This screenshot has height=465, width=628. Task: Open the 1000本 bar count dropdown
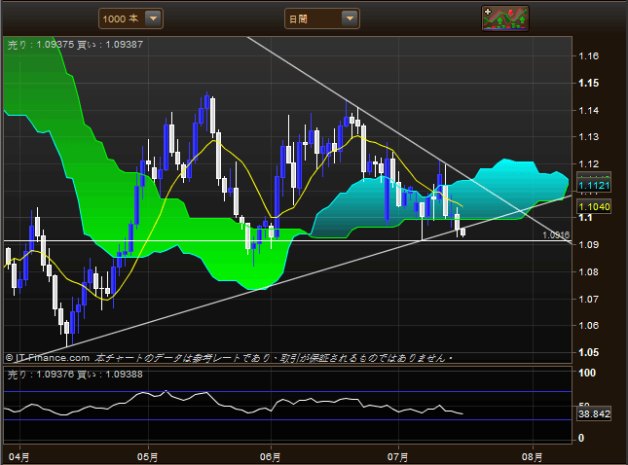130,18
